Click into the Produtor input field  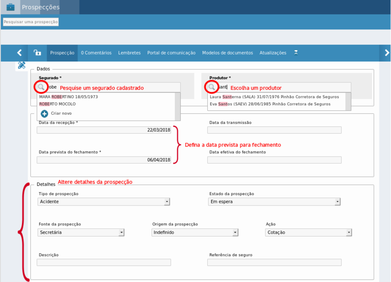(x=279, y=87)
